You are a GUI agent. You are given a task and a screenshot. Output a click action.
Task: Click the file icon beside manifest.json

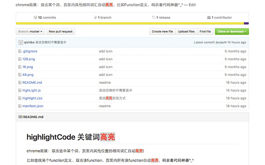click(x=20, y=106)
